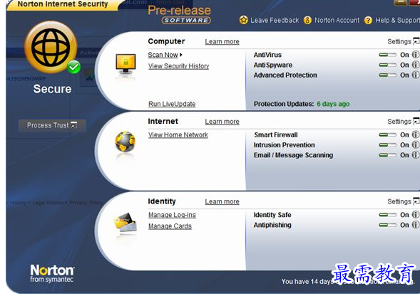Click the Norton from Symantec logo

point(52,273)
